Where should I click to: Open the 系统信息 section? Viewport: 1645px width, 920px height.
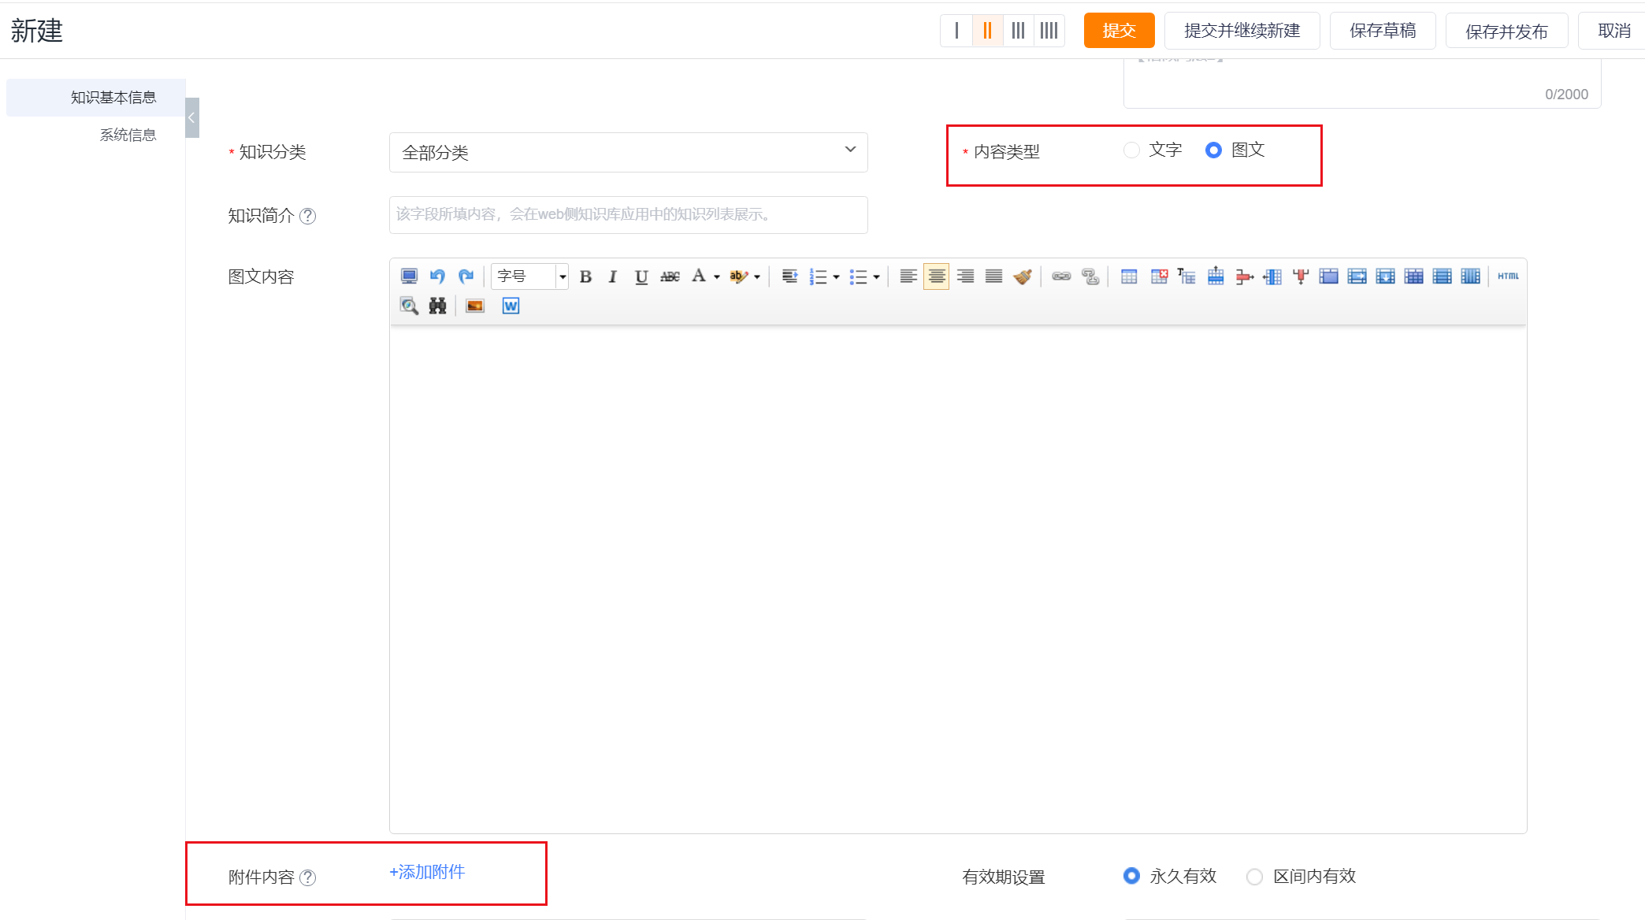point(128,135)
